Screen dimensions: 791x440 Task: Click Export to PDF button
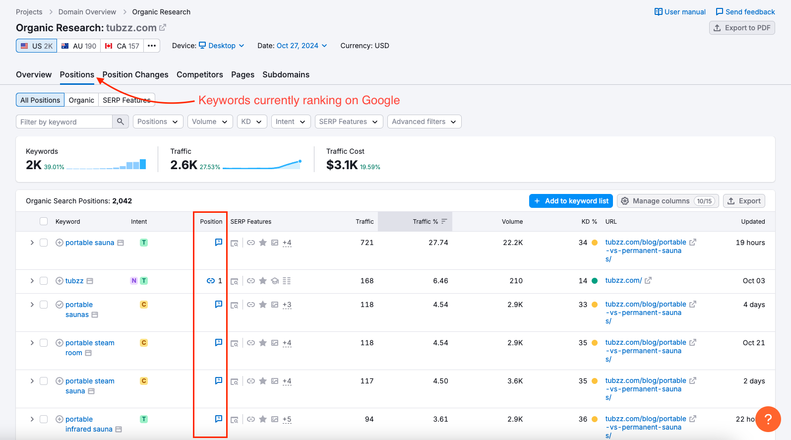(x=742, y=28)
